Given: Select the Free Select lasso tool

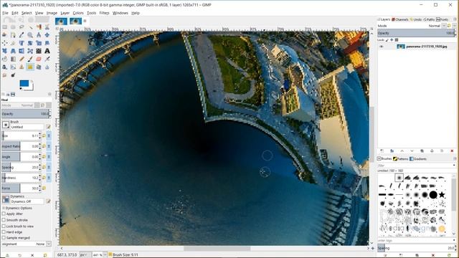Looking at the screenshot, I should 22,27.
